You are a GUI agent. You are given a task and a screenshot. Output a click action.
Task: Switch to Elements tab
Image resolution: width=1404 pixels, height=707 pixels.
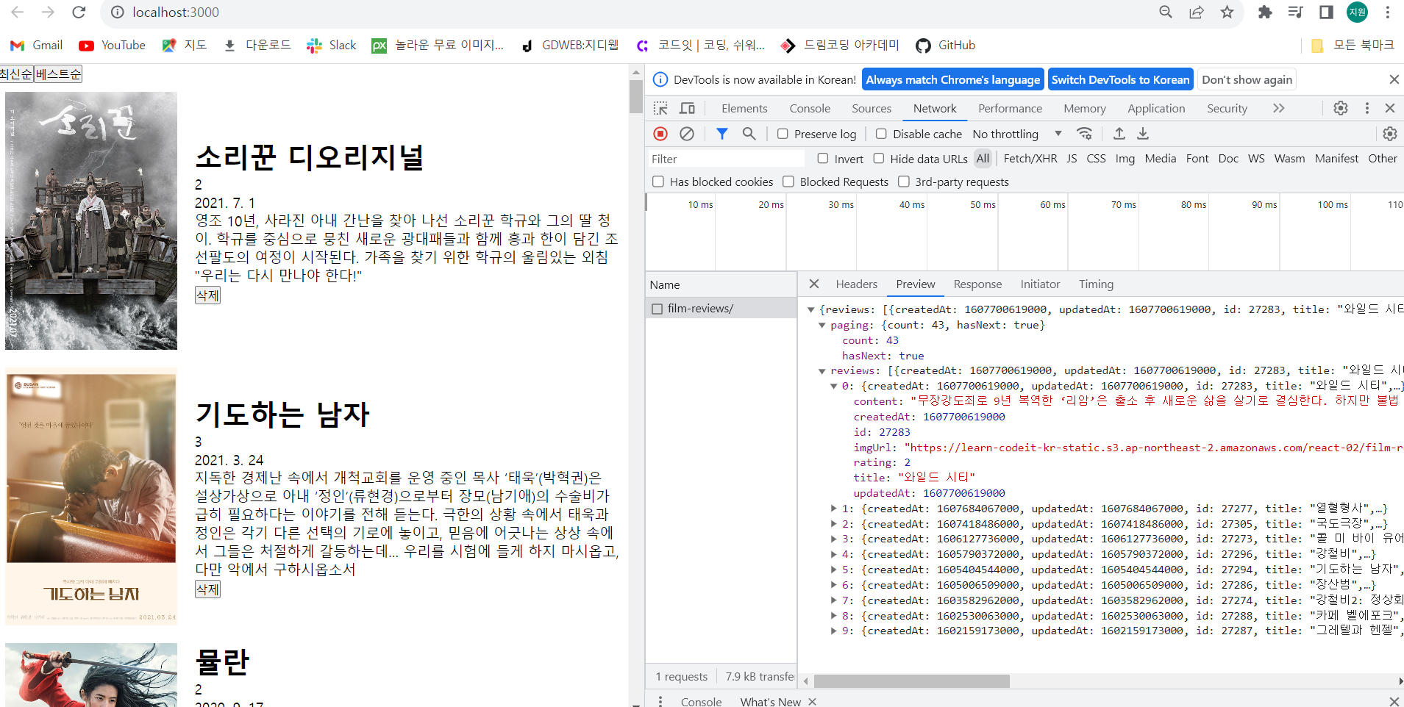[x=744, y=109]
